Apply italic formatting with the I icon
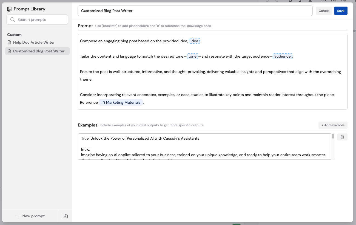This screenshot has height=225, width=356. 300,1
